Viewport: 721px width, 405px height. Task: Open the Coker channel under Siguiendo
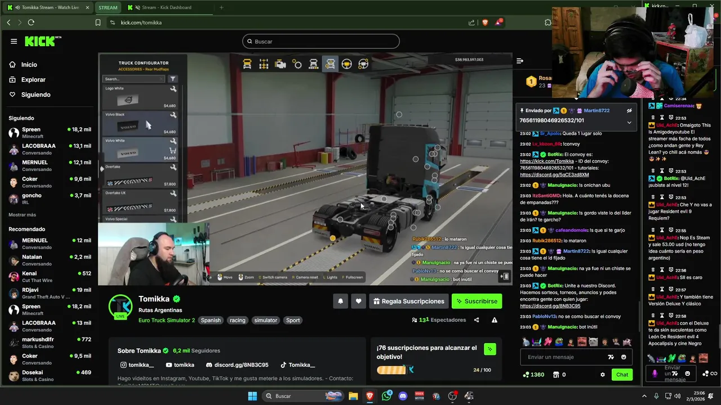(x=50, y=182)
